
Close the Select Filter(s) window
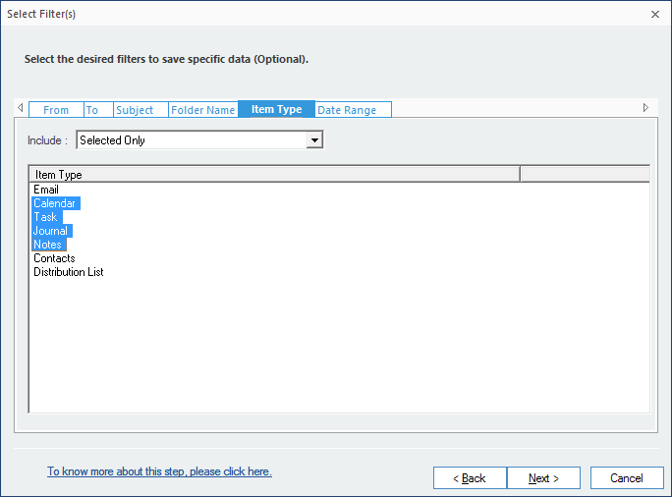coord(655,14)
